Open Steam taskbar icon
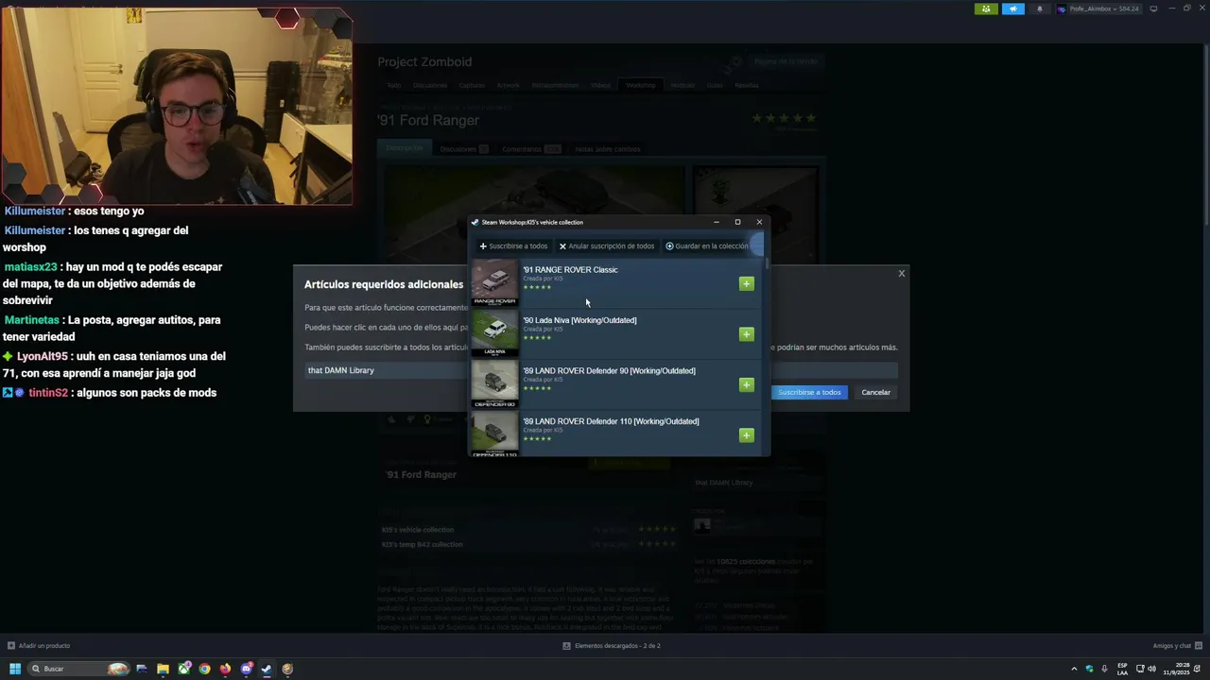The width and height of the screenshot is (1210, 680). click(267, 669)
